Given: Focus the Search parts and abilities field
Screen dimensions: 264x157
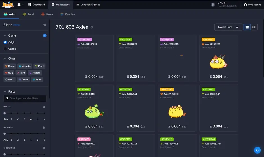Looking at the screenshot, I should 25,98.
